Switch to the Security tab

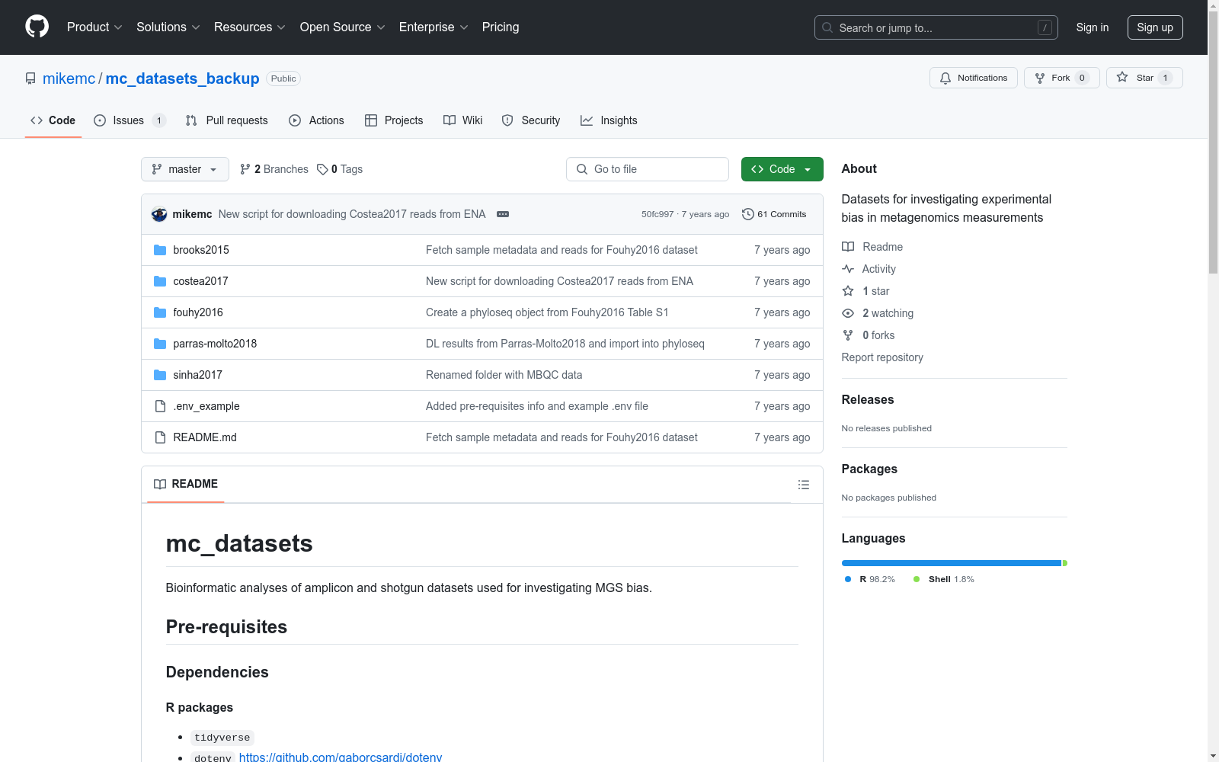pos(531,120)
